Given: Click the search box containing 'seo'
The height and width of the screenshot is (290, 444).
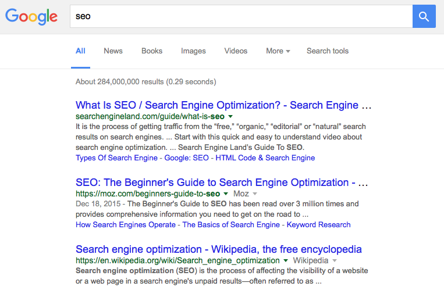Looking at the screenshot, I should pyautogui.click(x=240, y=16).
